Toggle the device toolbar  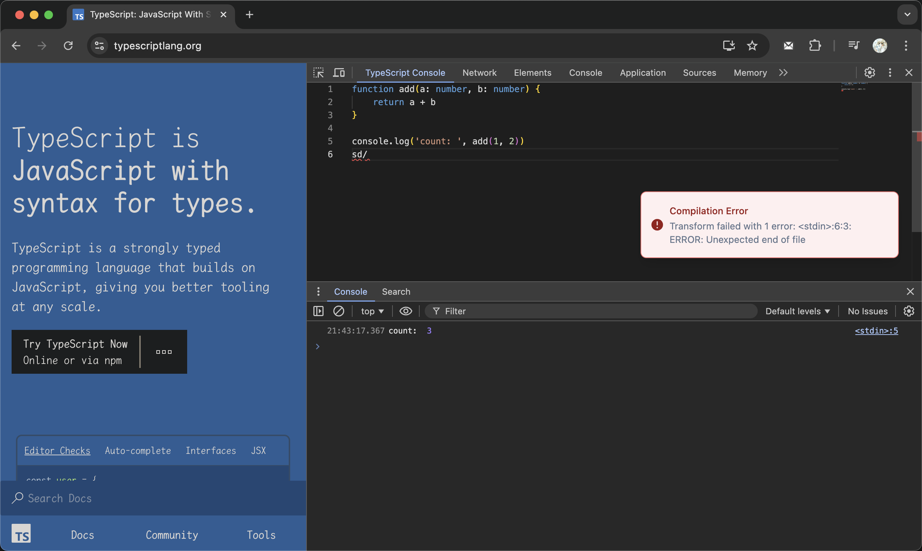[338, 72]
